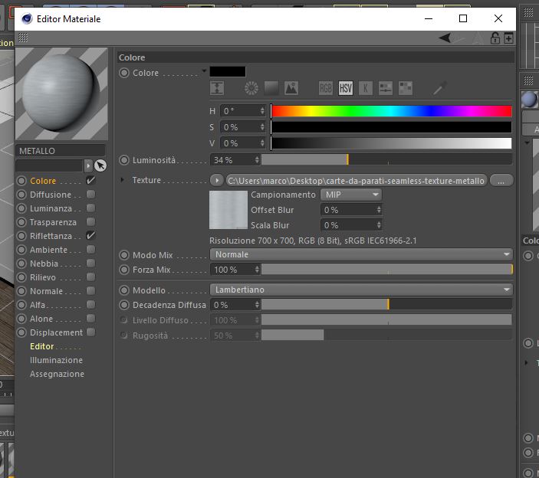This screenshot has height=478, width=539.
Task: Disable the Colore channel checkbox
Action: (x=90, y=180)
